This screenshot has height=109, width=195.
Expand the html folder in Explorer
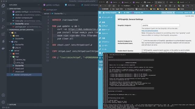17,54
